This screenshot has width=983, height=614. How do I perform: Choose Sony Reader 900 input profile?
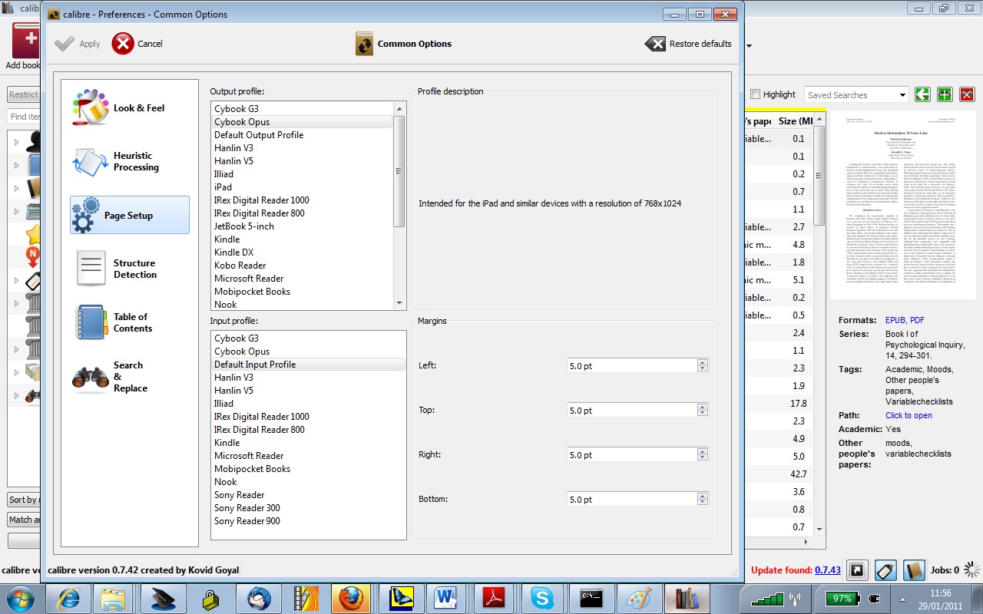[308, 521]
